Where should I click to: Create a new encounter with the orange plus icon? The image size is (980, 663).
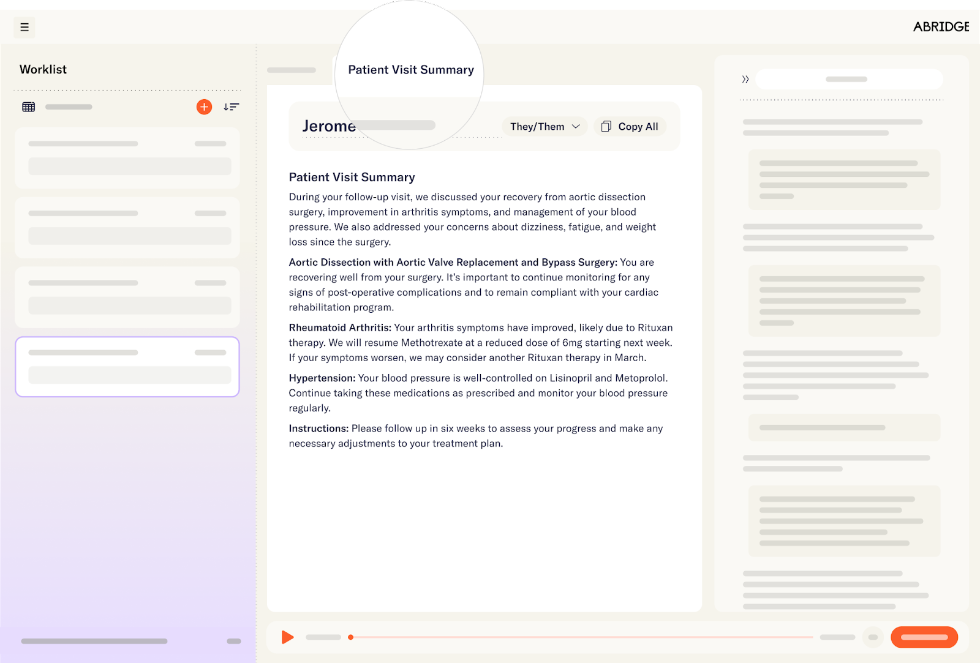(x=204, y=107)
